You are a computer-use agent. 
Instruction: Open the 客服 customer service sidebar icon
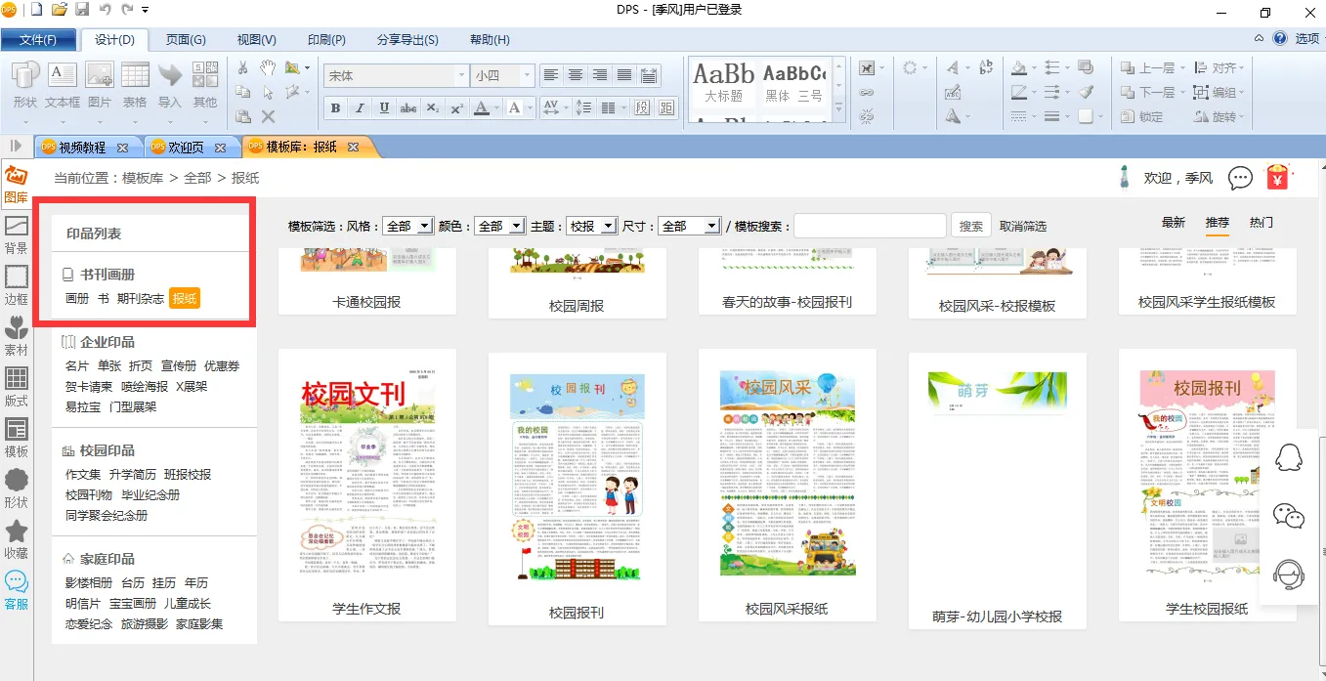(16, 589)
